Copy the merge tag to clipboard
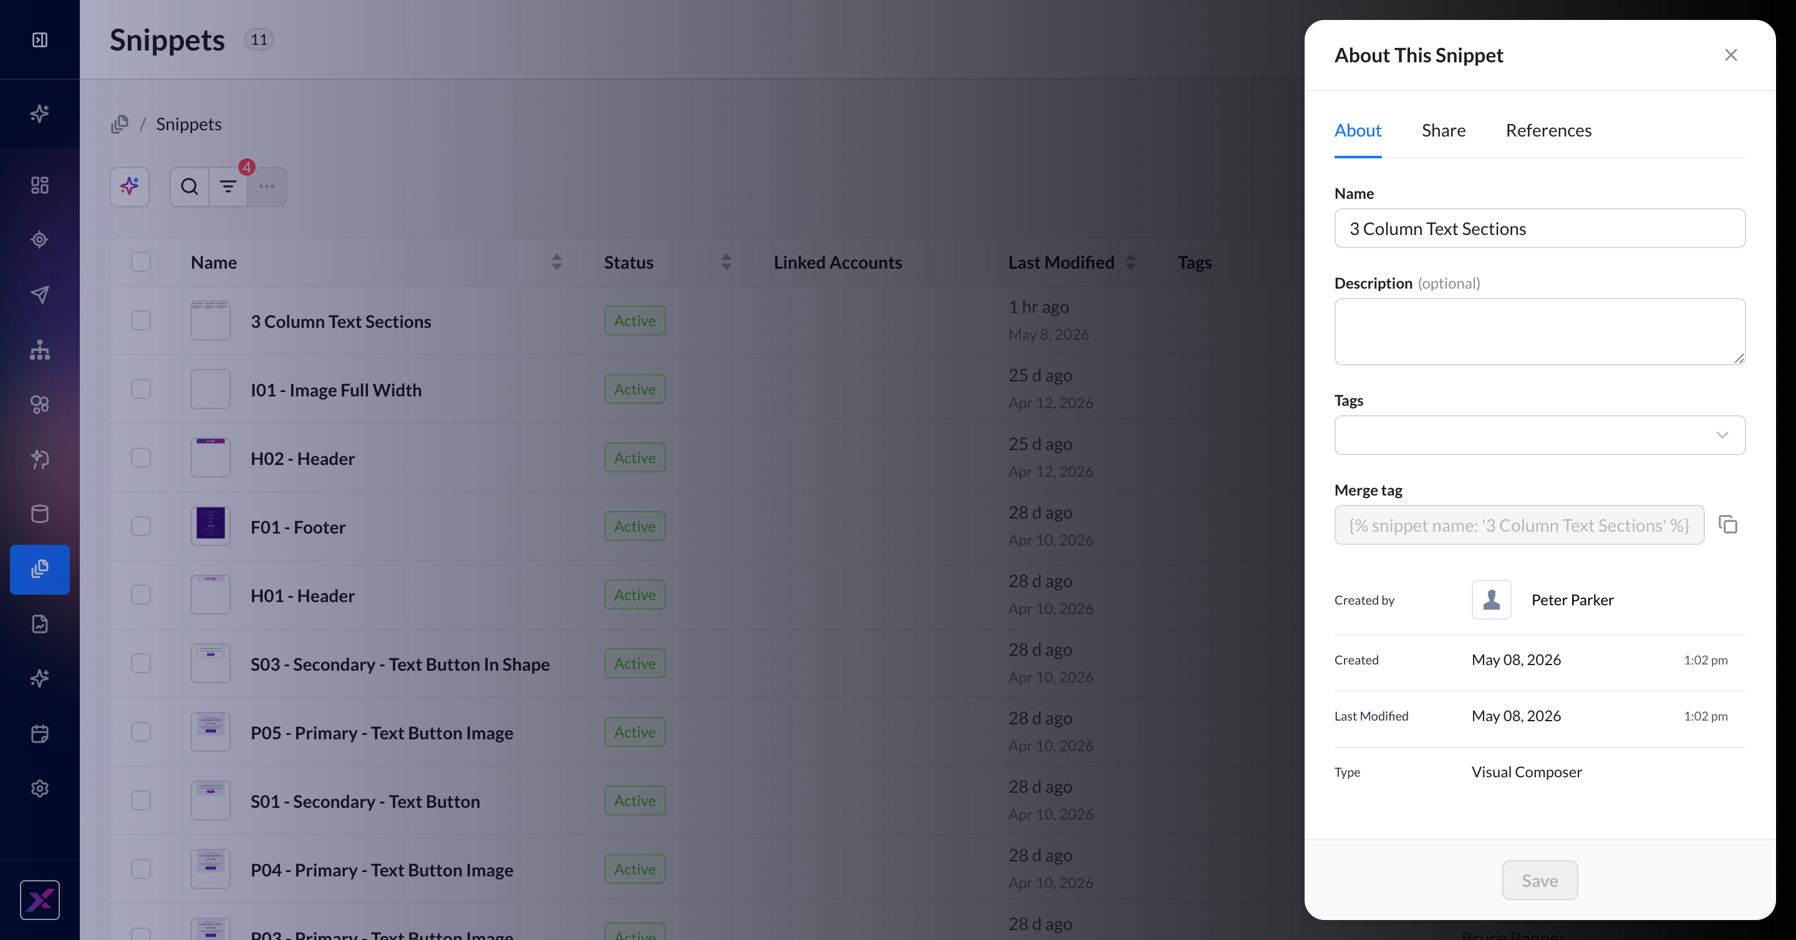 point(1727,525)
